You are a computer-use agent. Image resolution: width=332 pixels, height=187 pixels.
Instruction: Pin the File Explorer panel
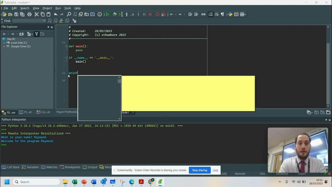click(x=48, y=27)
